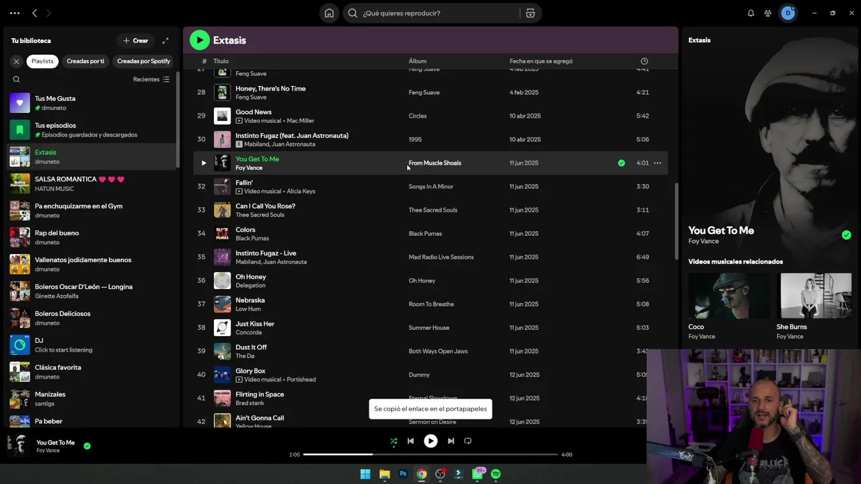This screenshot has width=861, height=484.
Task: Open more options for the 'You Get To Me' row
Action: click(657, 163)
